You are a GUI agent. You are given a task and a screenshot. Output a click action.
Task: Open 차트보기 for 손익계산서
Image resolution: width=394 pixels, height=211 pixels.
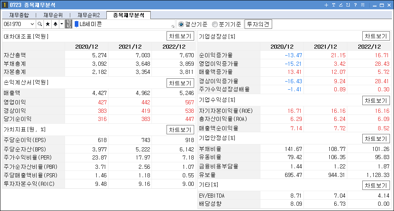point(180,83)
